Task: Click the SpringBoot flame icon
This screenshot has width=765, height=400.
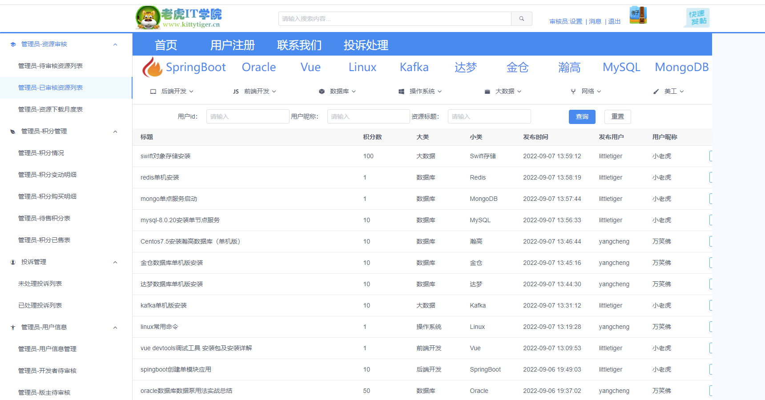Action: pos(152,67)
